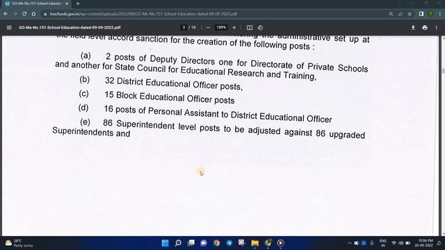Click the PDF file name title
This screenshot has height=250, width=445.
pos(70,28)
